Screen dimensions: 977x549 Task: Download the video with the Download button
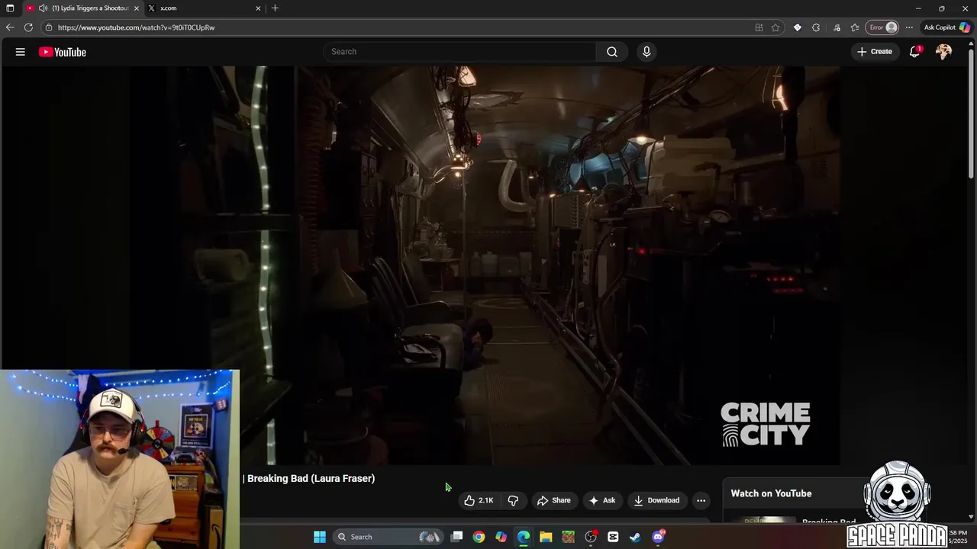656,500
